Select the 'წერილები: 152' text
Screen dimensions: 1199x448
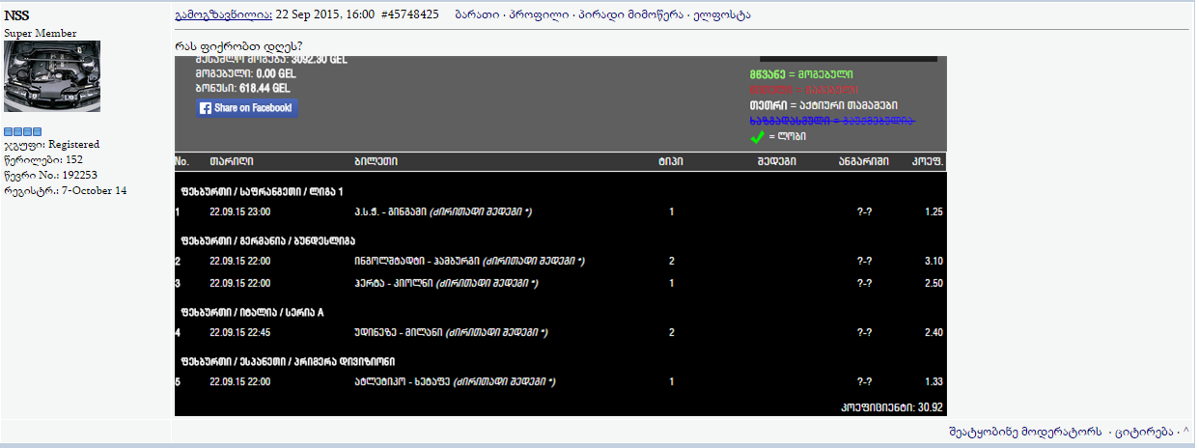click(x=42, y=160)
